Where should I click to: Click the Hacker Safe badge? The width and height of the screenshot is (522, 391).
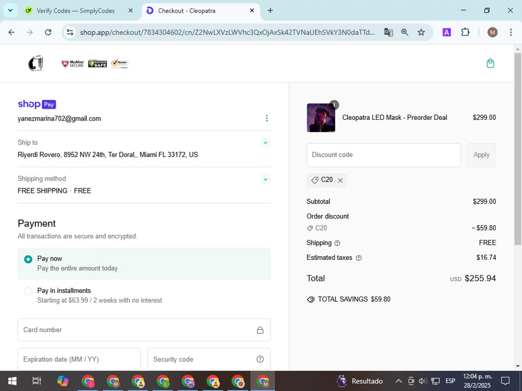(97, 64)
